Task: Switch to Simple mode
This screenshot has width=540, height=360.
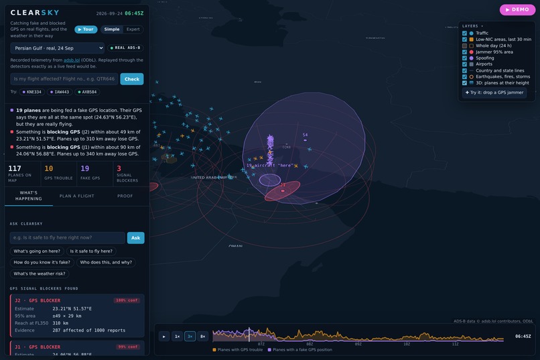Action: (112, 29)
